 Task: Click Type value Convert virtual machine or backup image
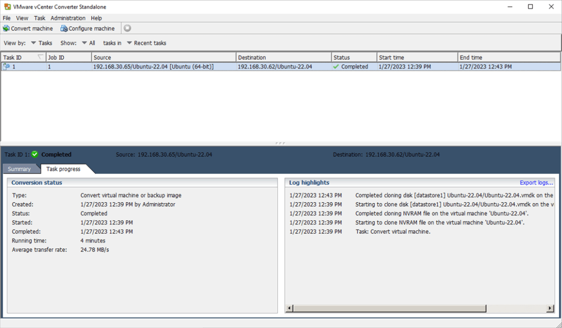coord(131,195)
